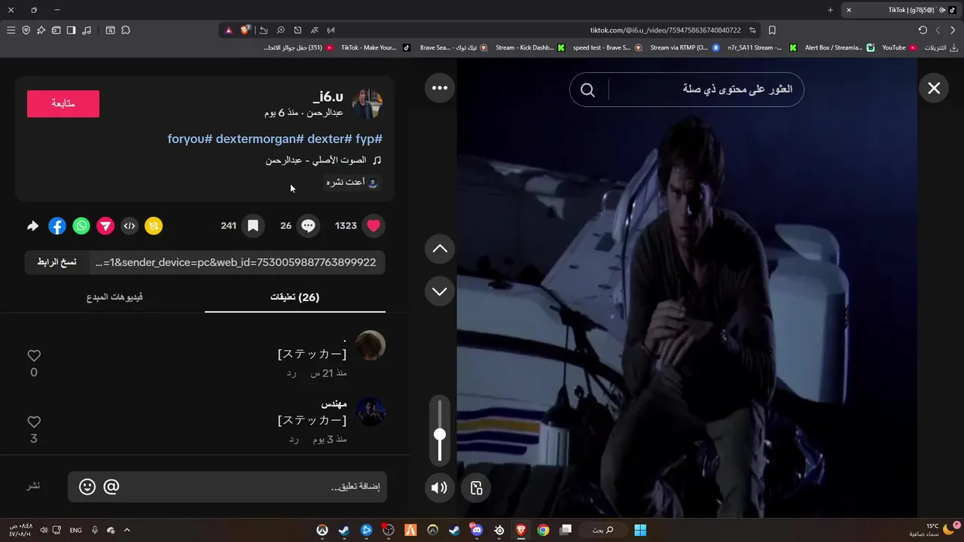Viewport: 964px width, 542px height.
Task: Open comments via speech bubble icon
Action: click(308, 226)
